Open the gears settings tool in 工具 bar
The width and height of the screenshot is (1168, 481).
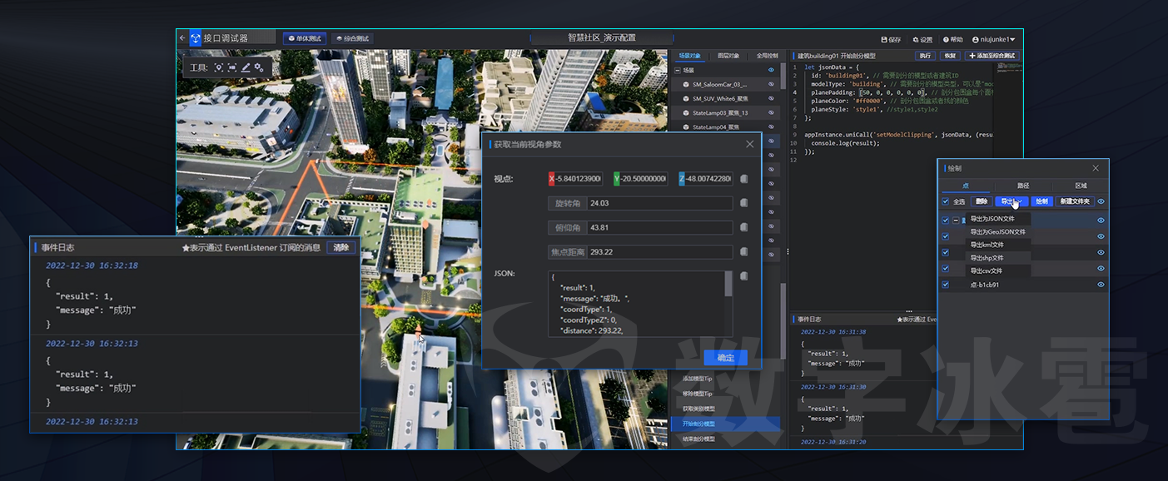pos(259,67)
